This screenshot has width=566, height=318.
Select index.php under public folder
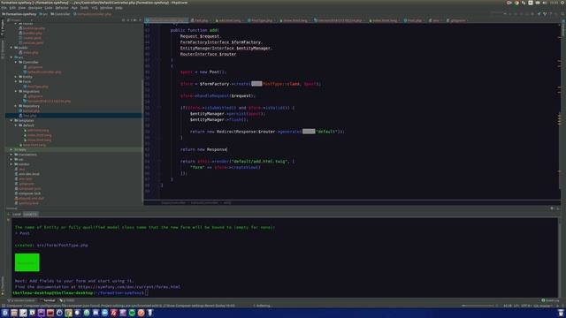(x=28, y=53)
